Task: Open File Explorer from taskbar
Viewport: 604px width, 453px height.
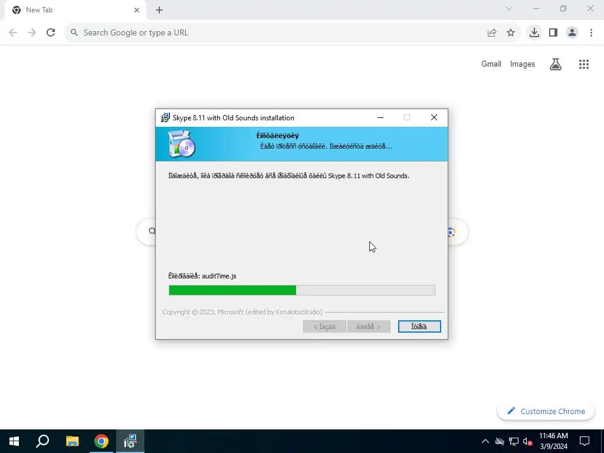Action: pos(72,441)
